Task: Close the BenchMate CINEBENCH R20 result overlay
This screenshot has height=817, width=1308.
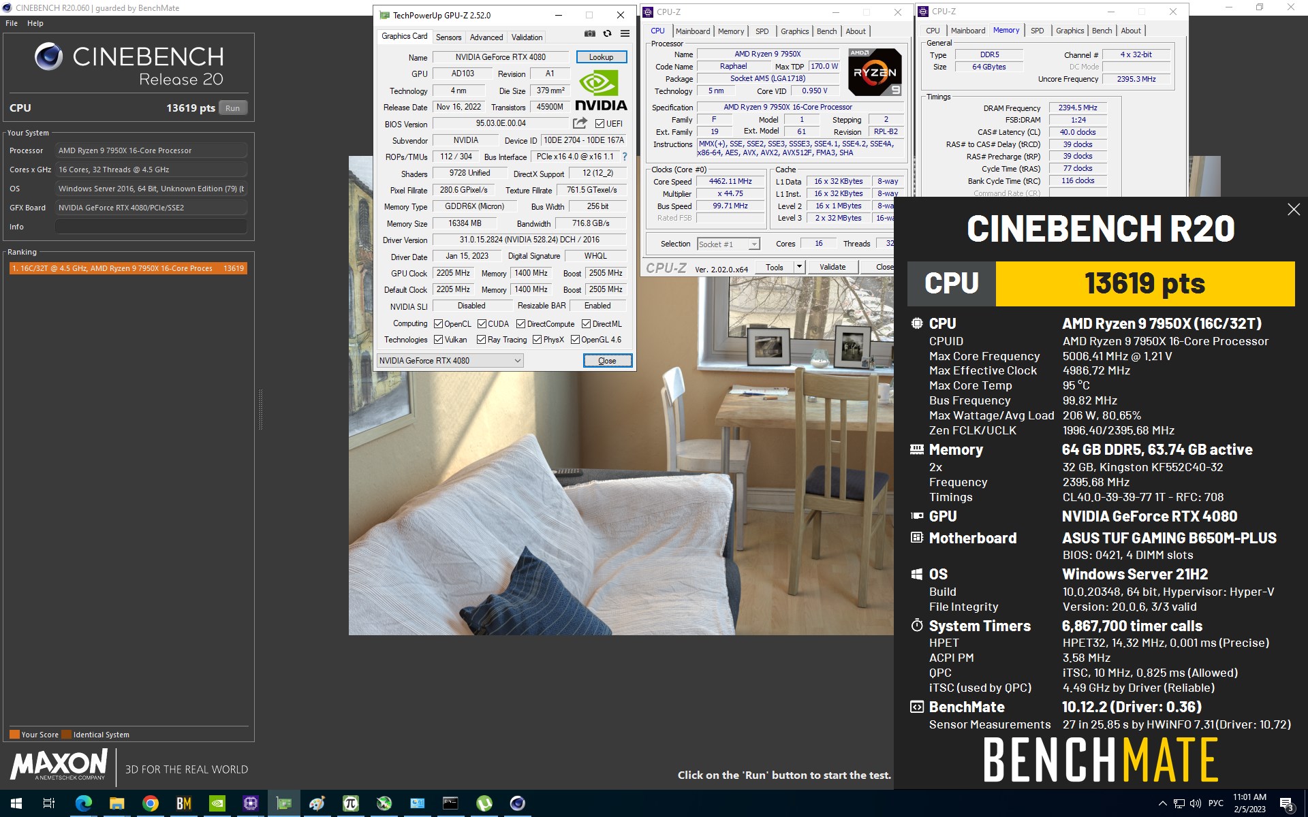Action: (1294, 210)
